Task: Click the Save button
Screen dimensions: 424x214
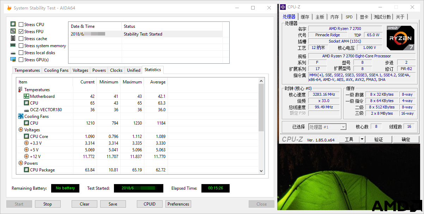Action: coord(113,204)
